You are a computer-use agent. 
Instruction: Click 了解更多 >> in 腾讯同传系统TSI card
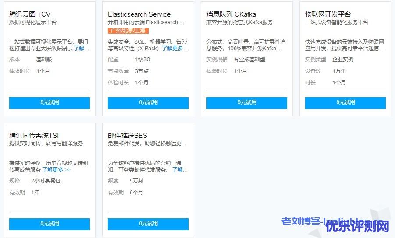click(56, 170)
